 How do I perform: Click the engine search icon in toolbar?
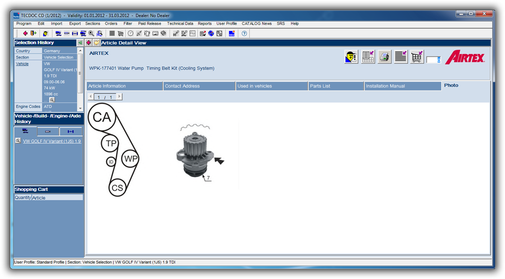67,33
